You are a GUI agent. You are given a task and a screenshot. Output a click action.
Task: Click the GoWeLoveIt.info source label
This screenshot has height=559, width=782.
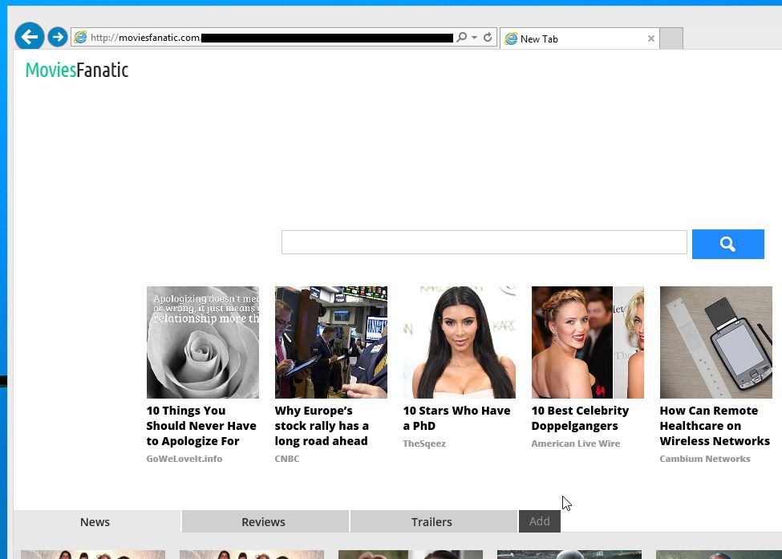pos(184,459)
